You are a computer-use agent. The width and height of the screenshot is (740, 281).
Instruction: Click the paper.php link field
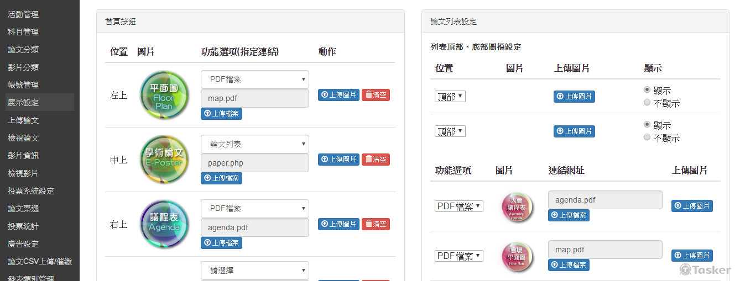[255, 163]
